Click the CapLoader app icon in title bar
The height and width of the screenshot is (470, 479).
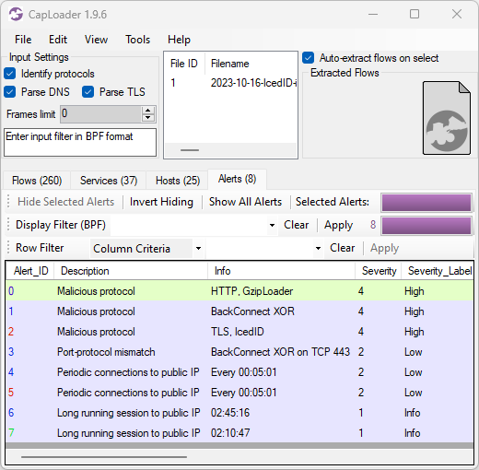16,14
